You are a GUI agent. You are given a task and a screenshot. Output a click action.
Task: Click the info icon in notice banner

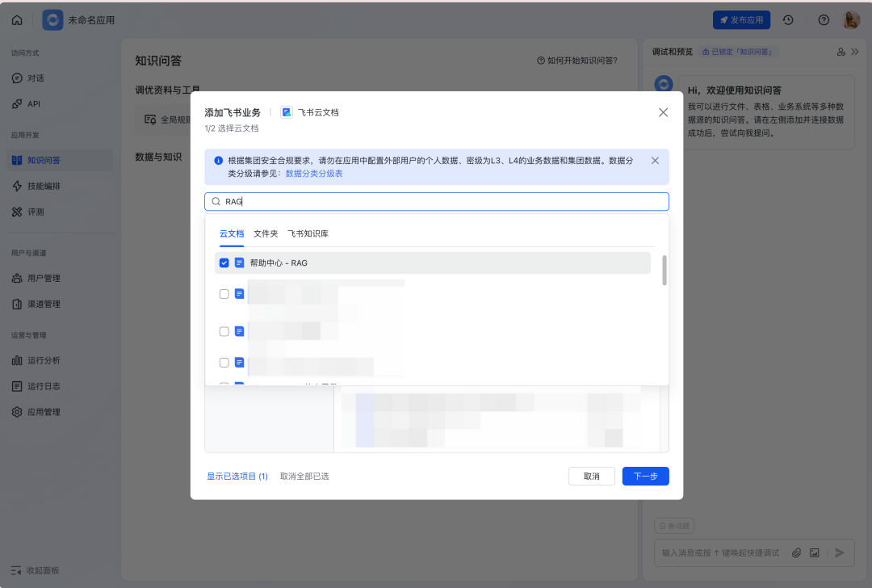219,160
